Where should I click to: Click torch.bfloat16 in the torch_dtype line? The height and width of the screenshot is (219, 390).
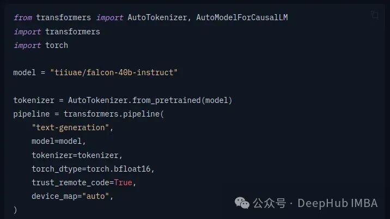[x=127, y=169]
